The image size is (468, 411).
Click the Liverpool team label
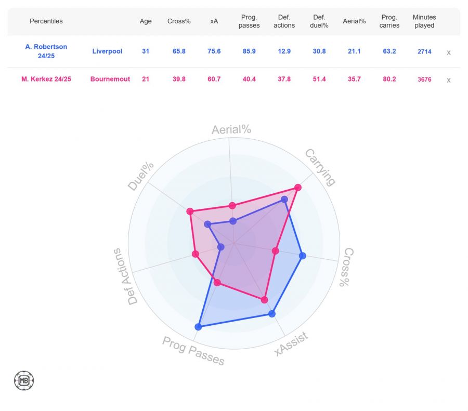107,51
